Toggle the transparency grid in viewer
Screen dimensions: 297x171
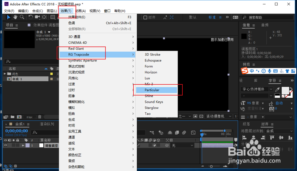click(x=201, y=116)
